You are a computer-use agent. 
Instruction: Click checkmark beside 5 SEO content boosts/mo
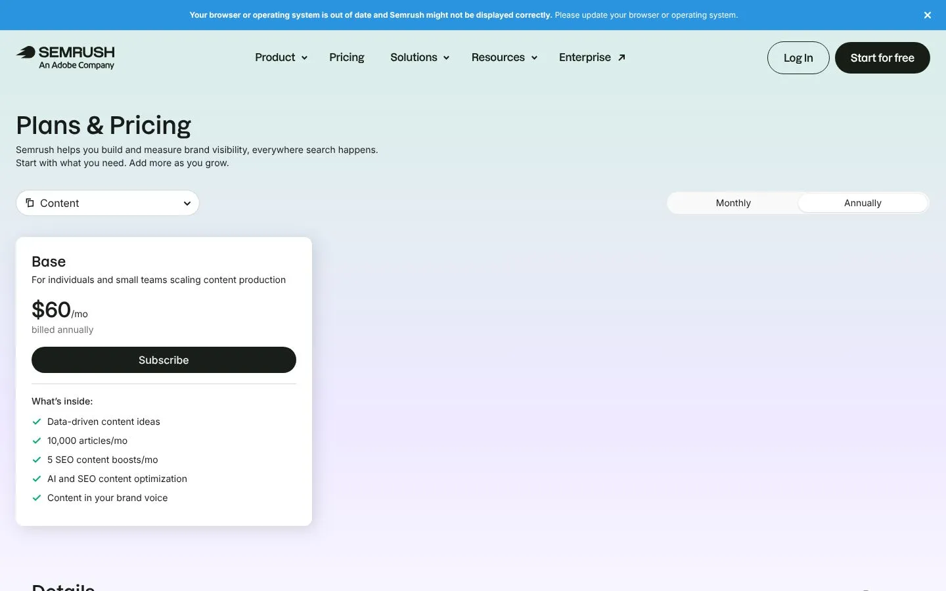pyautogui.click(x=37, y=460)
